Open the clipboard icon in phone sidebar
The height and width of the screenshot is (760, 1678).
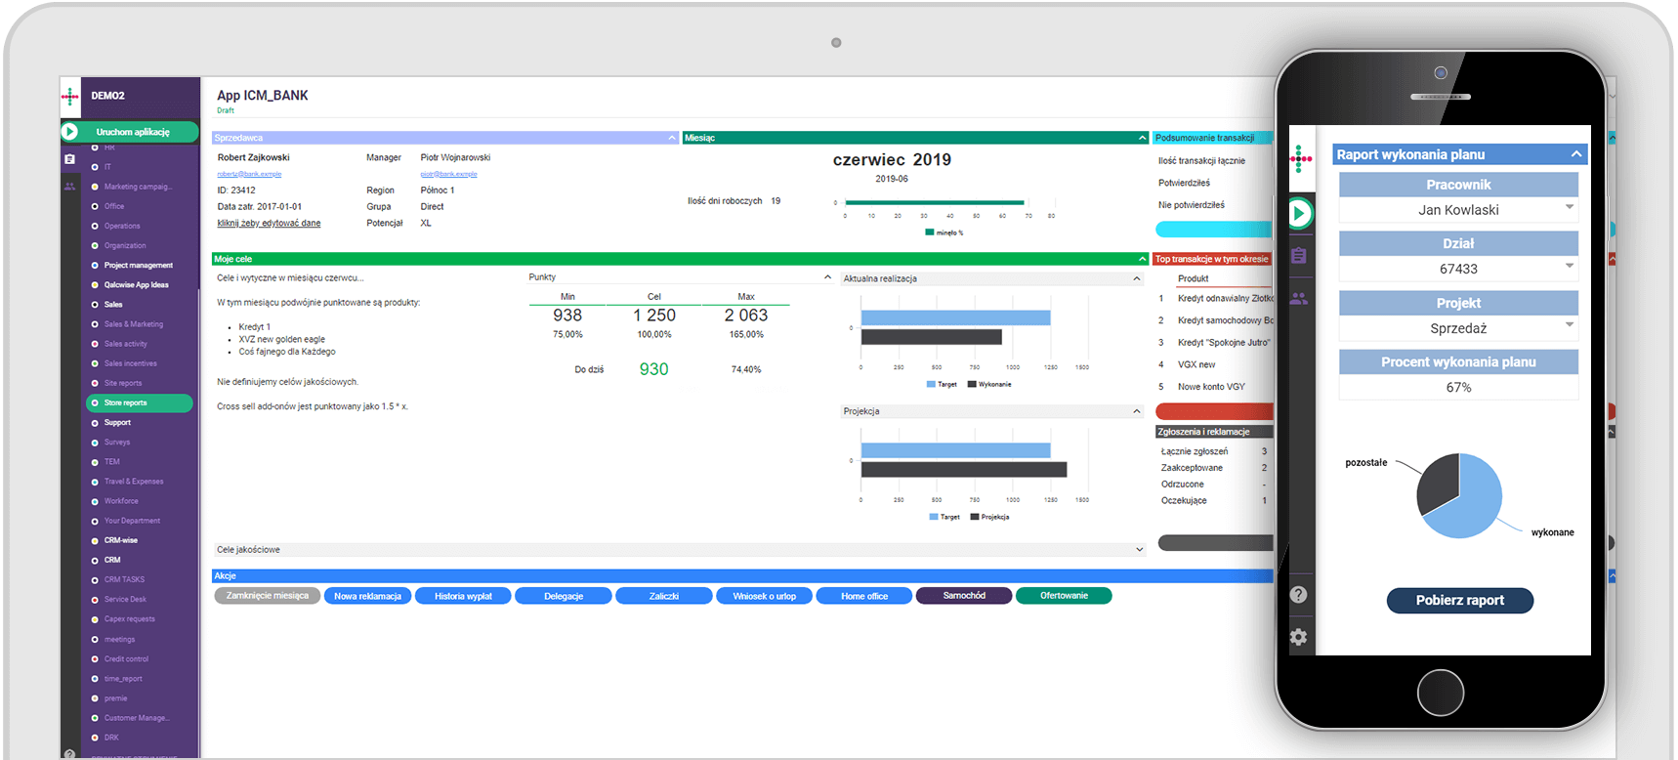coord(1298,256)
